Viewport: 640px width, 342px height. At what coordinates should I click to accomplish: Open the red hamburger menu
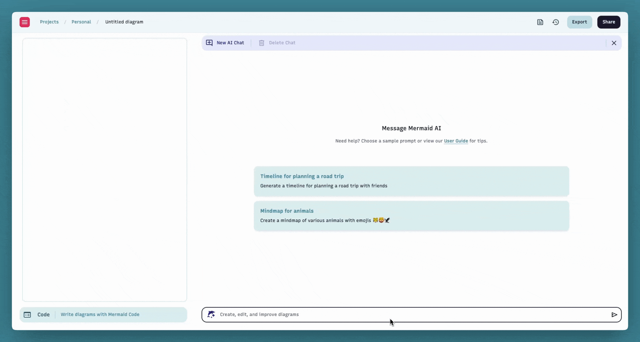click(x=25, y=22)
